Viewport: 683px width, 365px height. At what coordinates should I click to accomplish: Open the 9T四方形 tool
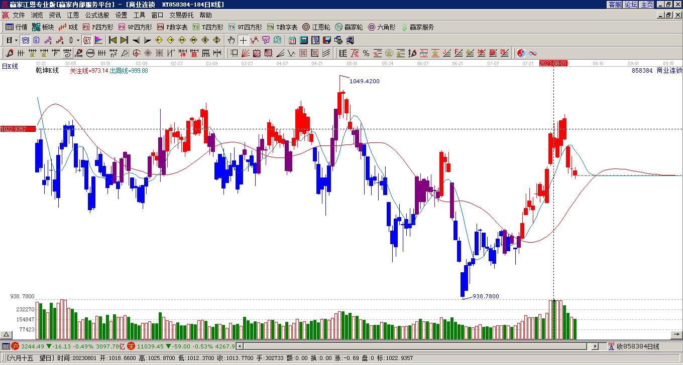(x=245, y=27)
